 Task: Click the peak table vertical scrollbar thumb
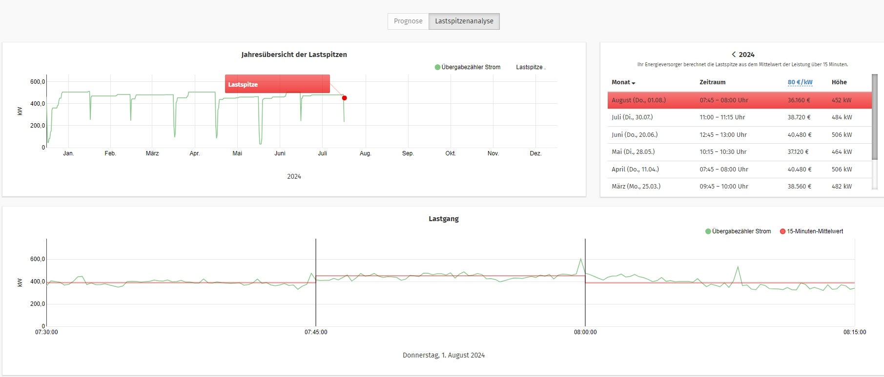pyautogui.click(x=874, y=117)
